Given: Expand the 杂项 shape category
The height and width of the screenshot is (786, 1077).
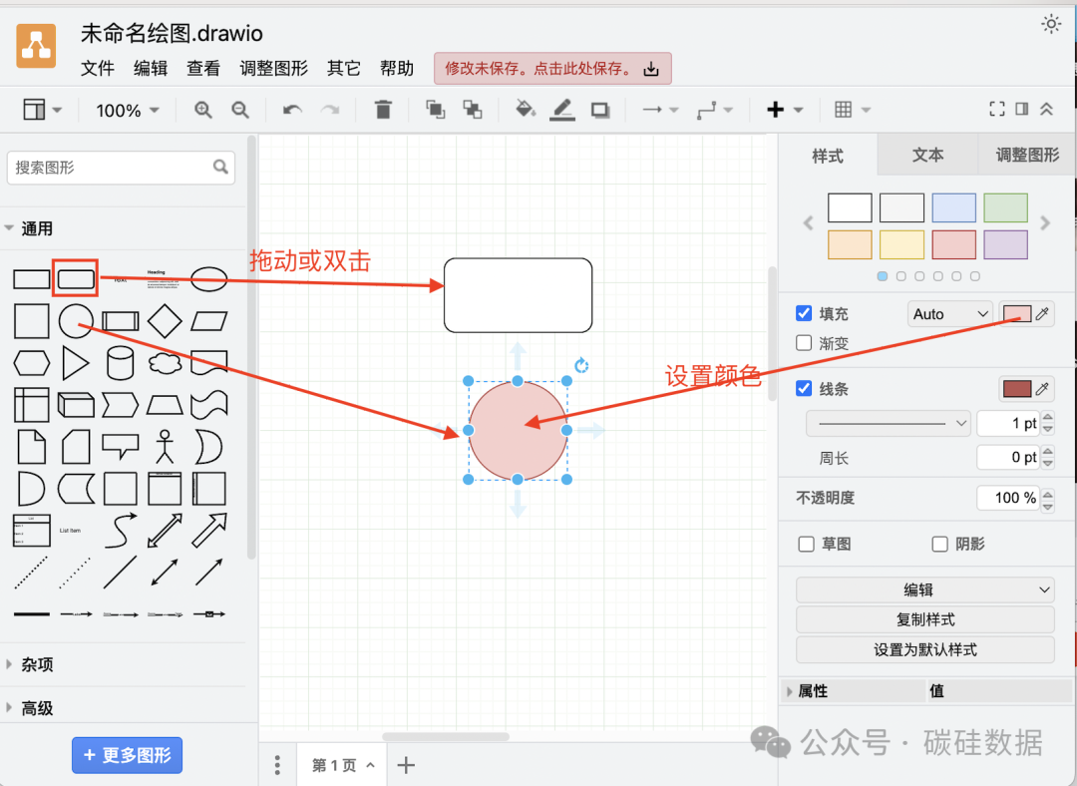Looking at the screenshot, I should [38, 664].
